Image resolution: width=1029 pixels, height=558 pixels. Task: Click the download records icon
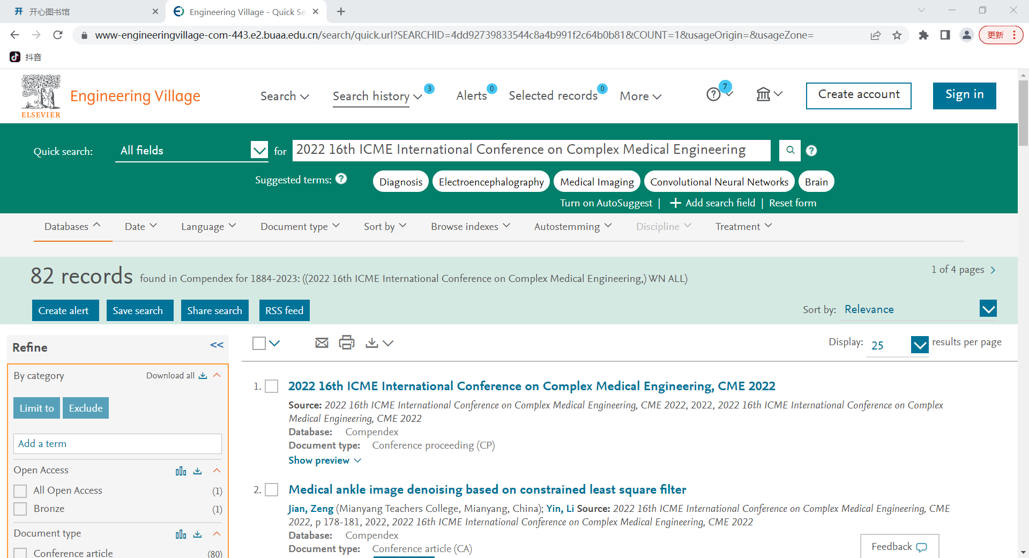(372, 343)
